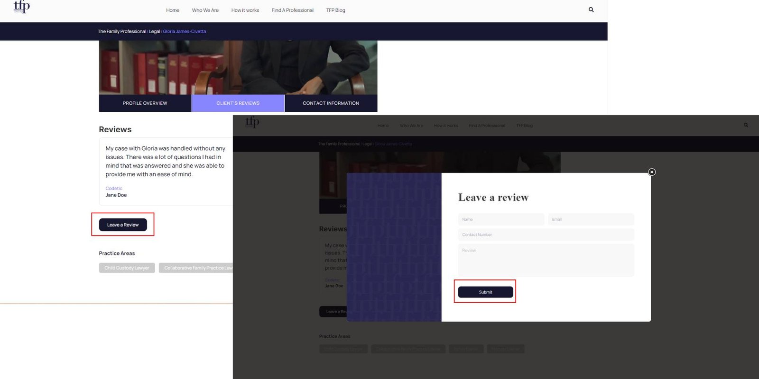The height and width of the screenshot is (379, 759).
Task: Select Find A Professional in navigation
Action: [292, 10]
